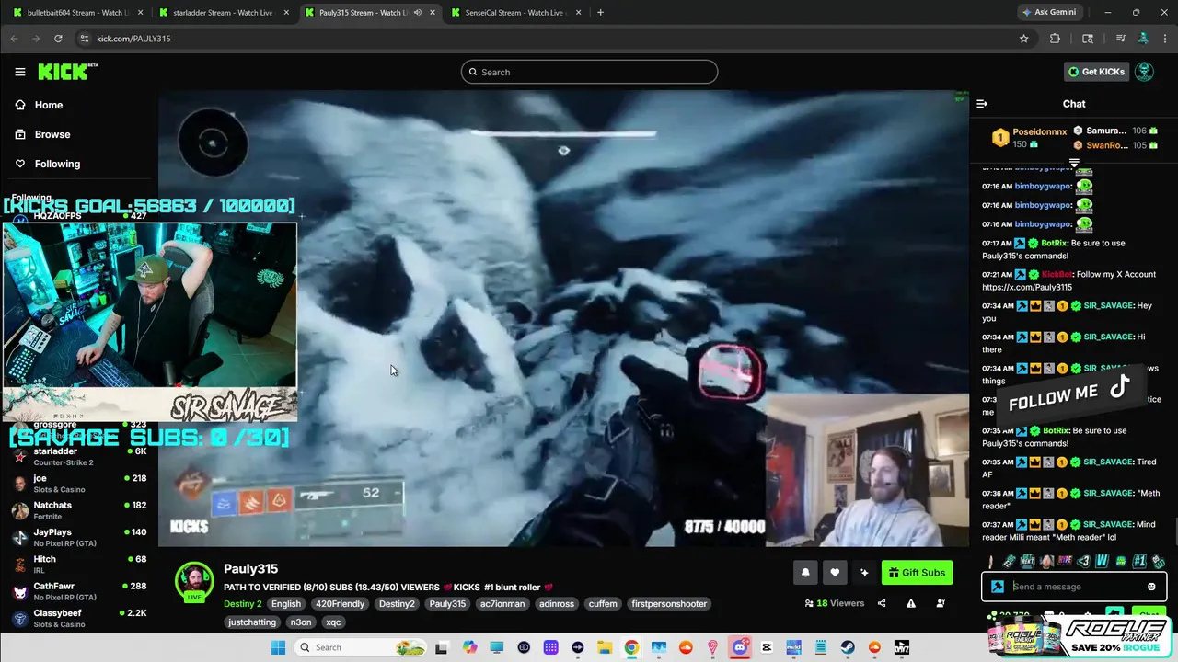Focus the Send a message field

[1074, 587]
